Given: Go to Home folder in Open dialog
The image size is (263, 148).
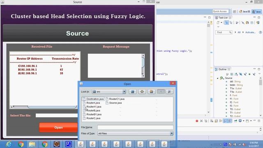Looking at the screenshot, I should tap(142, 92).
